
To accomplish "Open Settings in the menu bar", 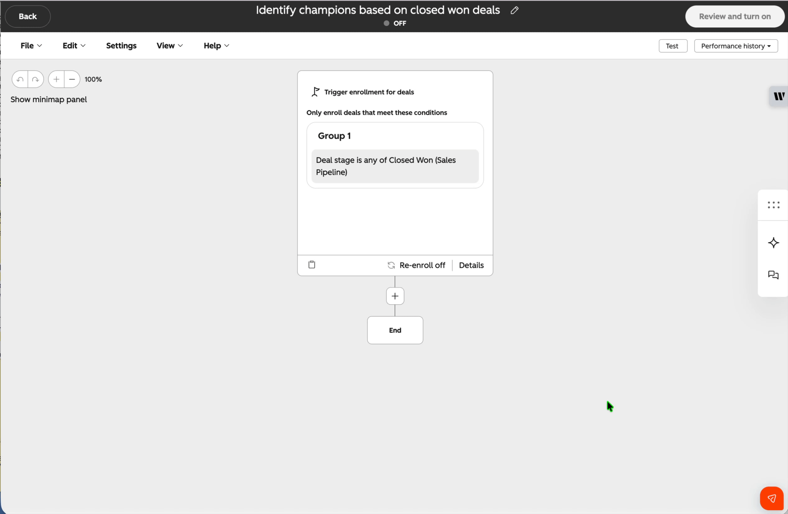I will click(x=121, y=46).
